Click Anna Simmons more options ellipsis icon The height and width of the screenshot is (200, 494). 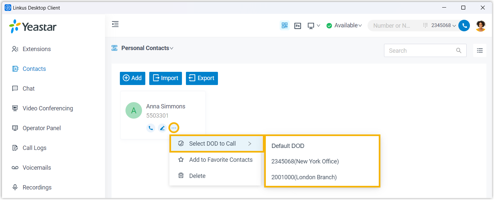(174, 128)
